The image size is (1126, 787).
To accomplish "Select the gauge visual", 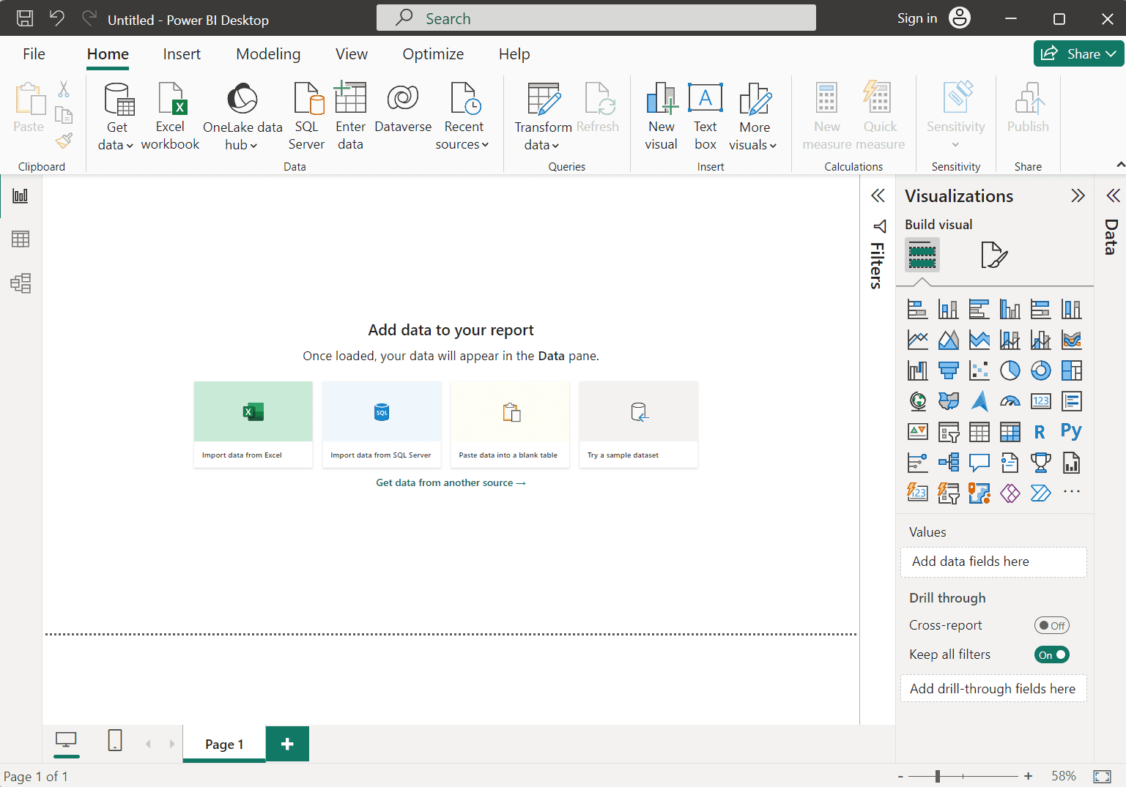I will click(x=1010, y=401).
